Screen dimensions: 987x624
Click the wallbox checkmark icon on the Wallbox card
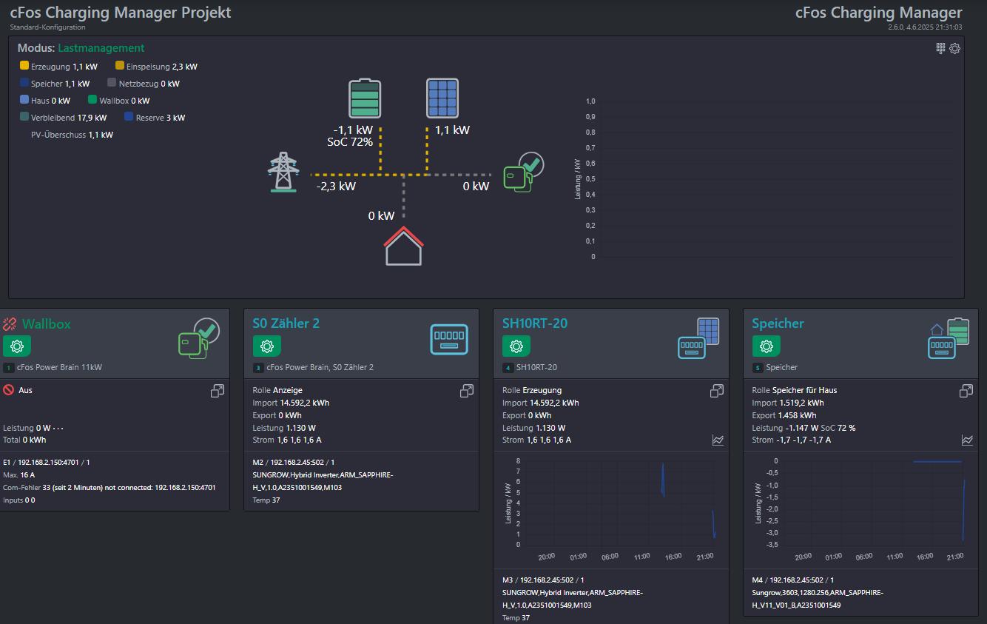199,339
